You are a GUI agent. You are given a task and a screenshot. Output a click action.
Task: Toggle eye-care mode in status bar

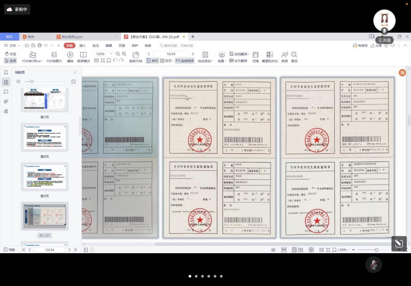(x=273, y=250)
